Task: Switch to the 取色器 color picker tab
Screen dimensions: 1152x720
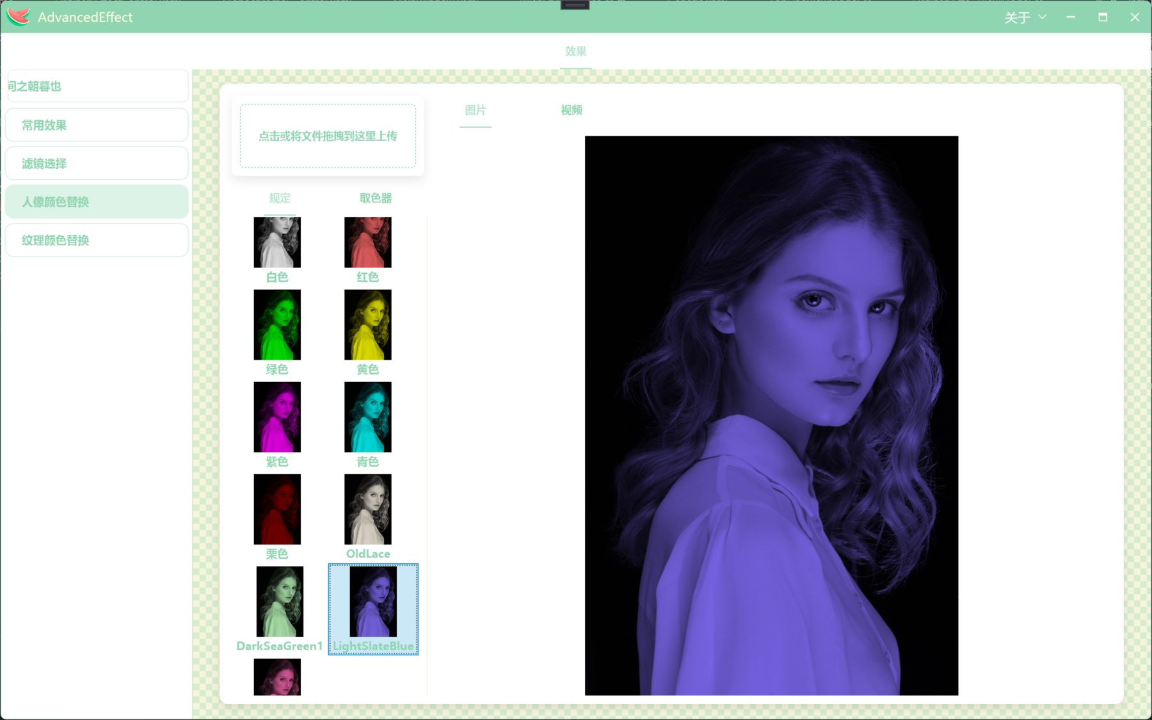Action: point(376,198)
